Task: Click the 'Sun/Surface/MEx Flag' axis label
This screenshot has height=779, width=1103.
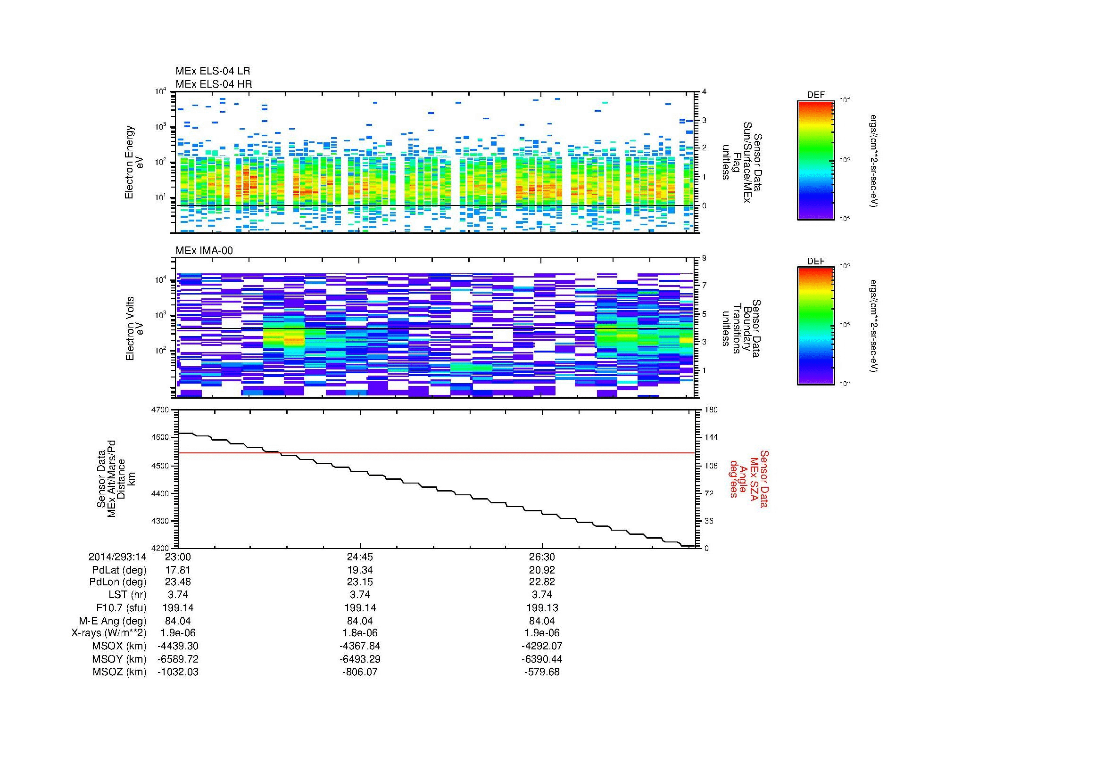Action: 743,162
